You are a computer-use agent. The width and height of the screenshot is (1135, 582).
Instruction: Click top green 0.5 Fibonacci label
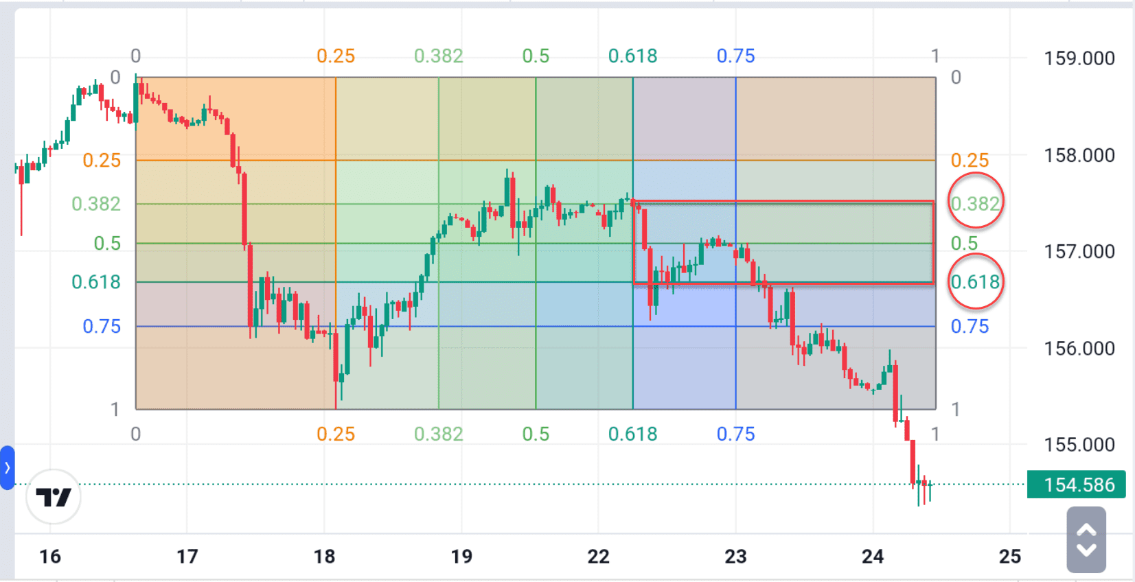[536, 56]
